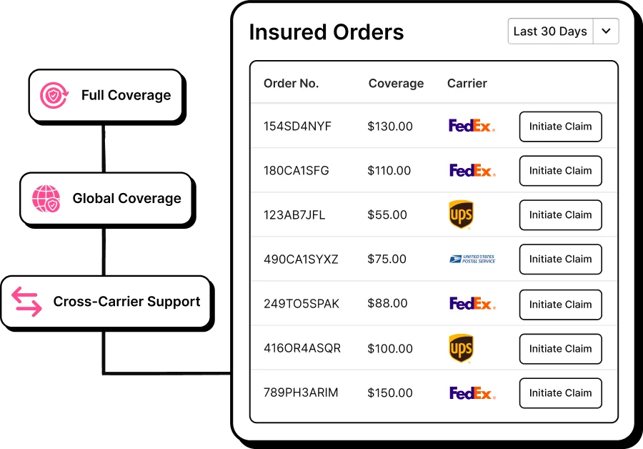This screenshot has height=449, width=643.
Task: Click the USPS logo for order 490CA1SYXZ
Action: click(x=472, y=259)
